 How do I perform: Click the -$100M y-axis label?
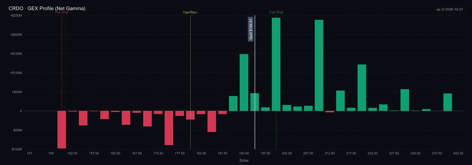point(17,149)
